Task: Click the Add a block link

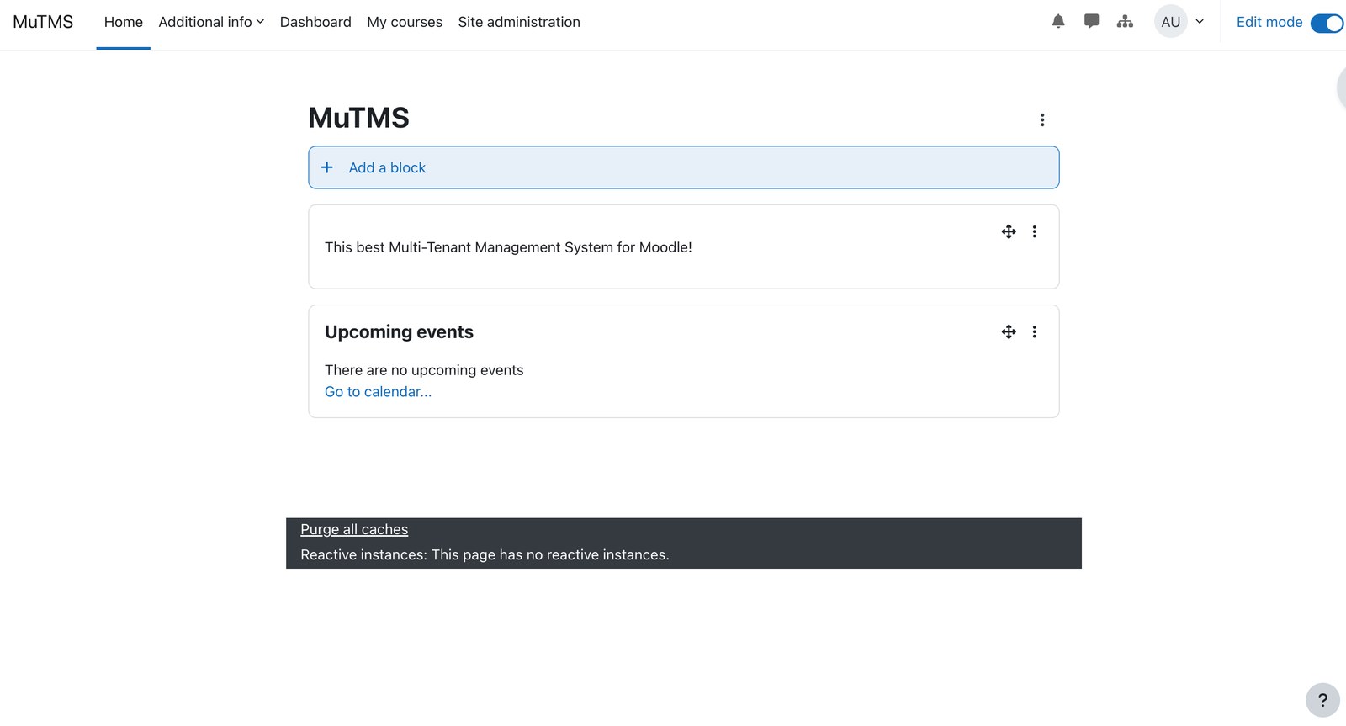Action: (x=387, y=167)
